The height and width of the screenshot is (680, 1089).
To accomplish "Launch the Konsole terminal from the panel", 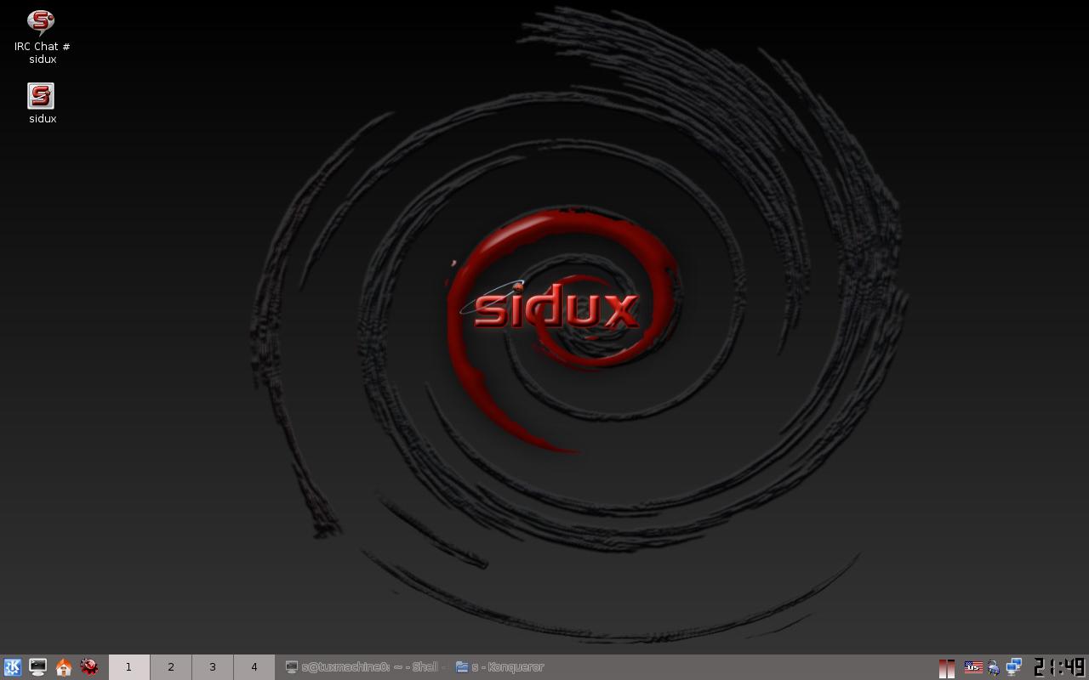I will click(x=37, y=667).
